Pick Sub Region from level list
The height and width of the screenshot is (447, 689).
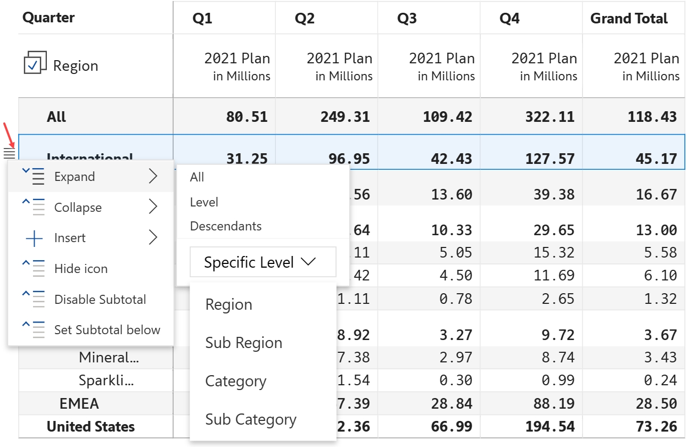pos(244,343)
